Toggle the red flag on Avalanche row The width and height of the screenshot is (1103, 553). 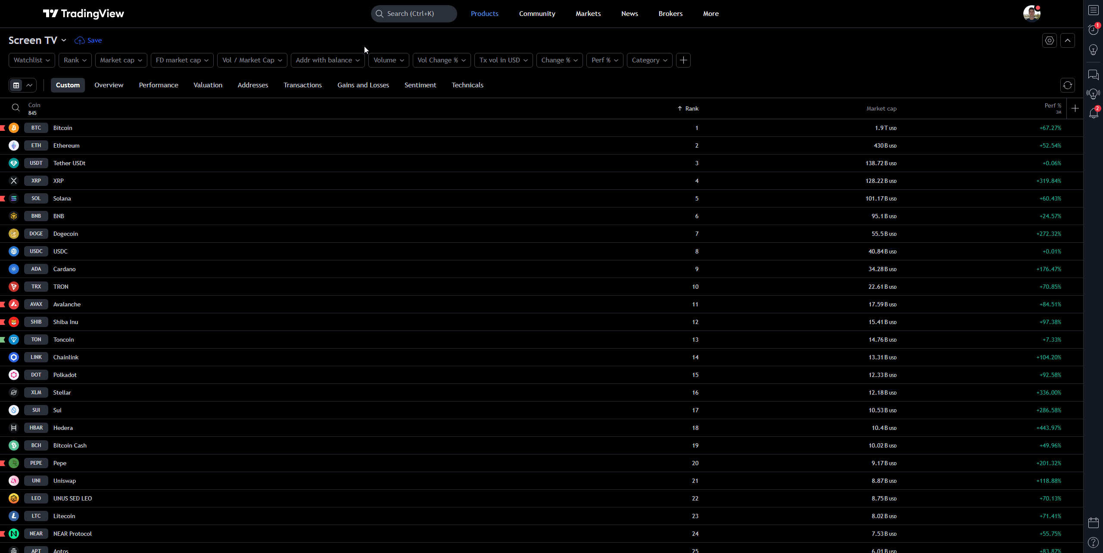point(3,304)
